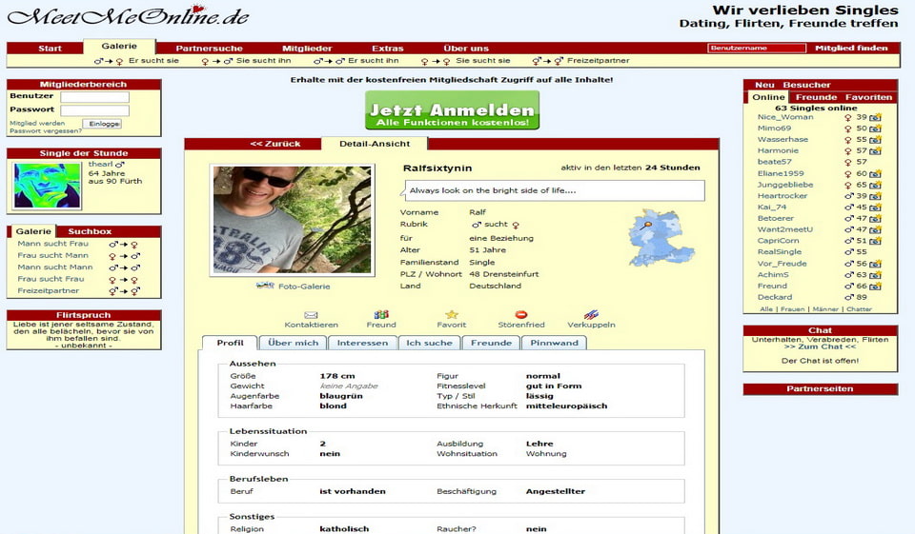
Task: Click the Freund add-friend icon
Action: pyautogui.click(x=381, y=315)
